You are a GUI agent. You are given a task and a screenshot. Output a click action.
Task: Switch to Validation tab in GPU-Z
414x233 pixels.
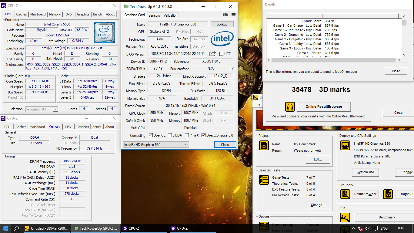click(x=170, y=15)
